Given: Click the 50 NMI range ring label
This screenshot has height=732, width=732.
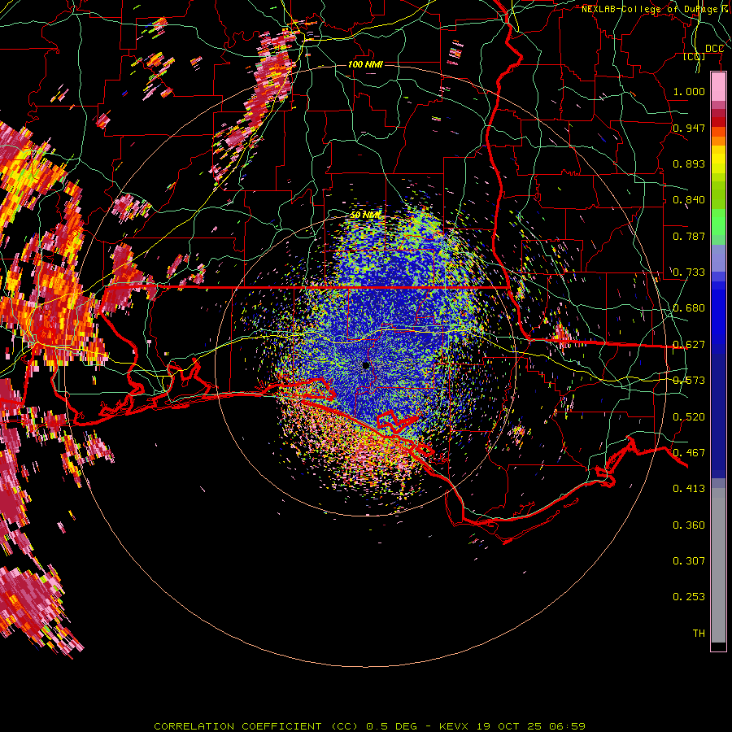Looking at the screenshot, I should click(365, 216).
